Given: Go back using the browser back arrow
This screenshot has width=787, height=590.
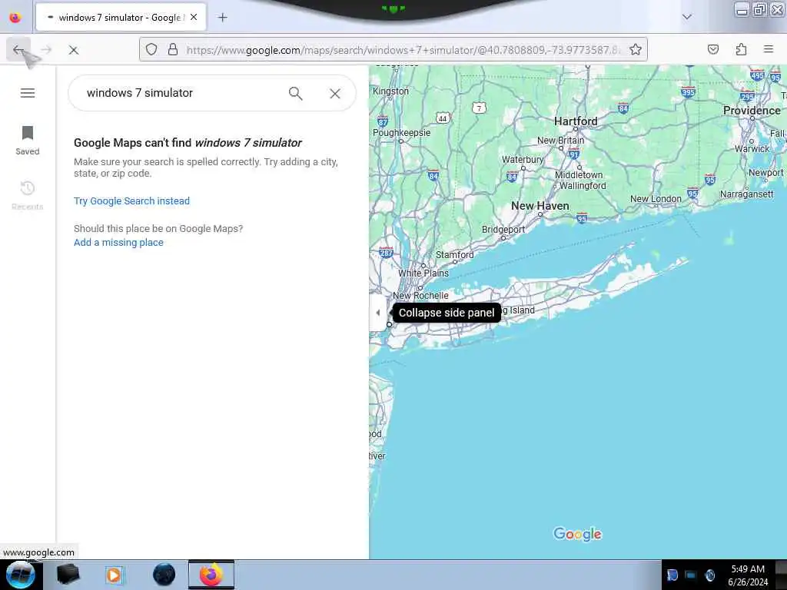Looking at the screenshot, I should (18, 50).
